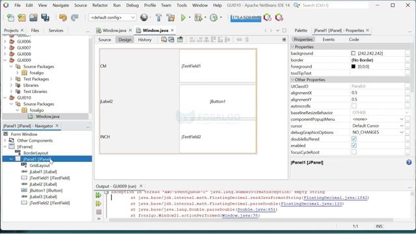This screenshot has width=416, height=234.
Task: Select jButton1 in the design canvas
Action: (x=218, y=101)
